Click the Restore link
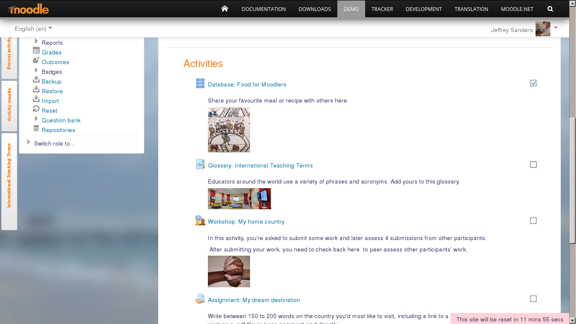Viewport: 576px width, 324px height. point(52,91)
